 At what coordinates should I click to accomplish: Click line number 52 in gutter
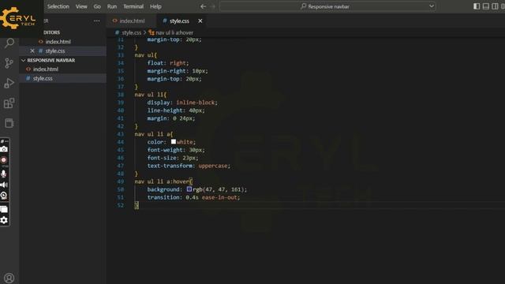tap(120, 205)
